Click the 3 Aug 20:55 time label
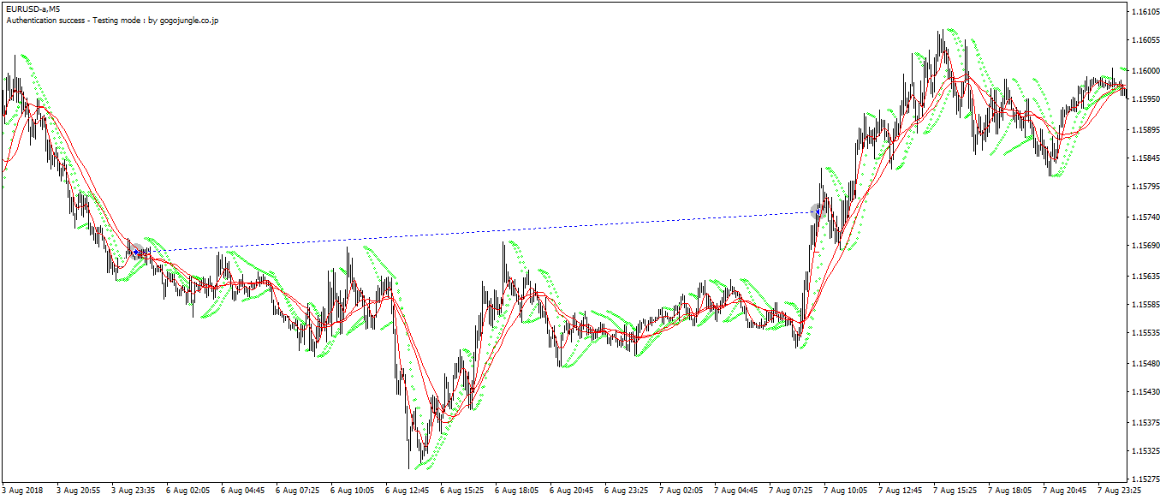 79,491
